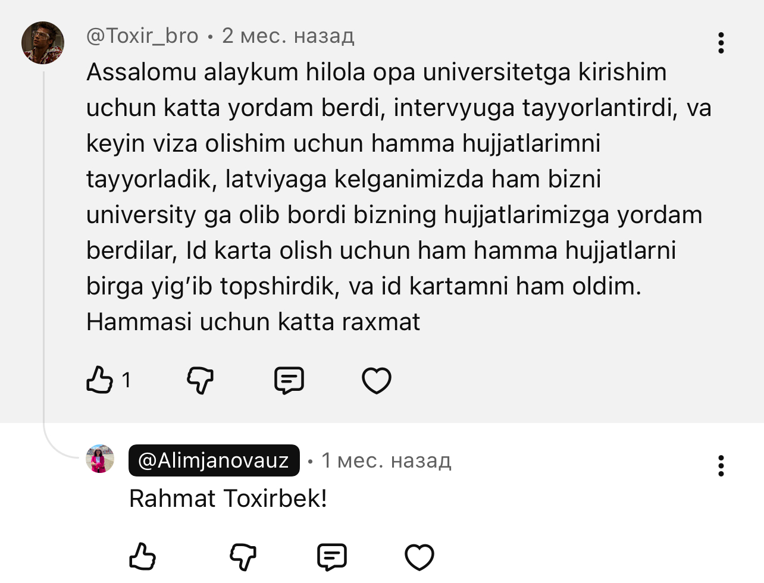Open options menu for Alimjanovauz's reply
This screenshot has height=583, width=764.
click(721, 467)
